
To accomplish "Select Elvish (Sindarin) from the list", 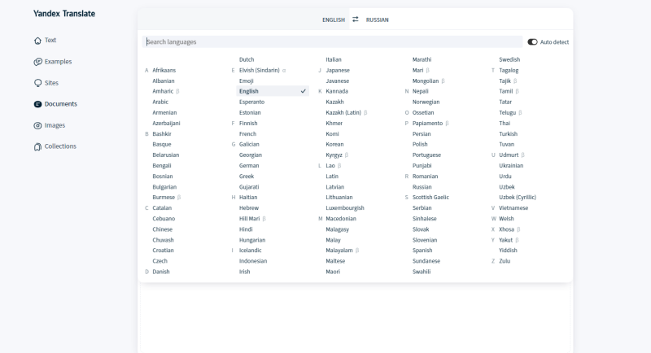I will pos(259,71).
